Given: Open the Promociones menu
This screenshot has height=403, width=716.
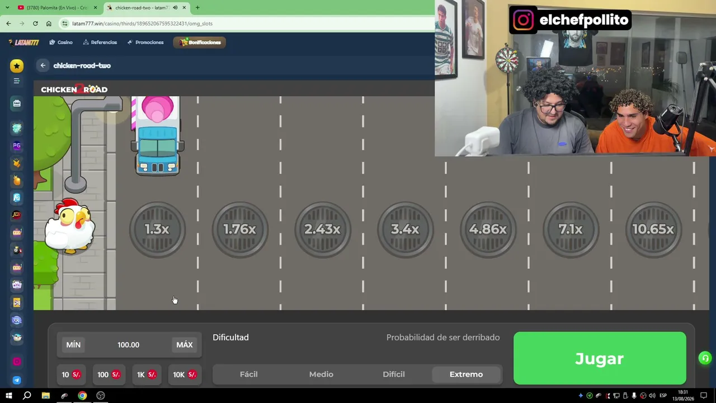Looking at the screenshot, I should tap(145, 43).
